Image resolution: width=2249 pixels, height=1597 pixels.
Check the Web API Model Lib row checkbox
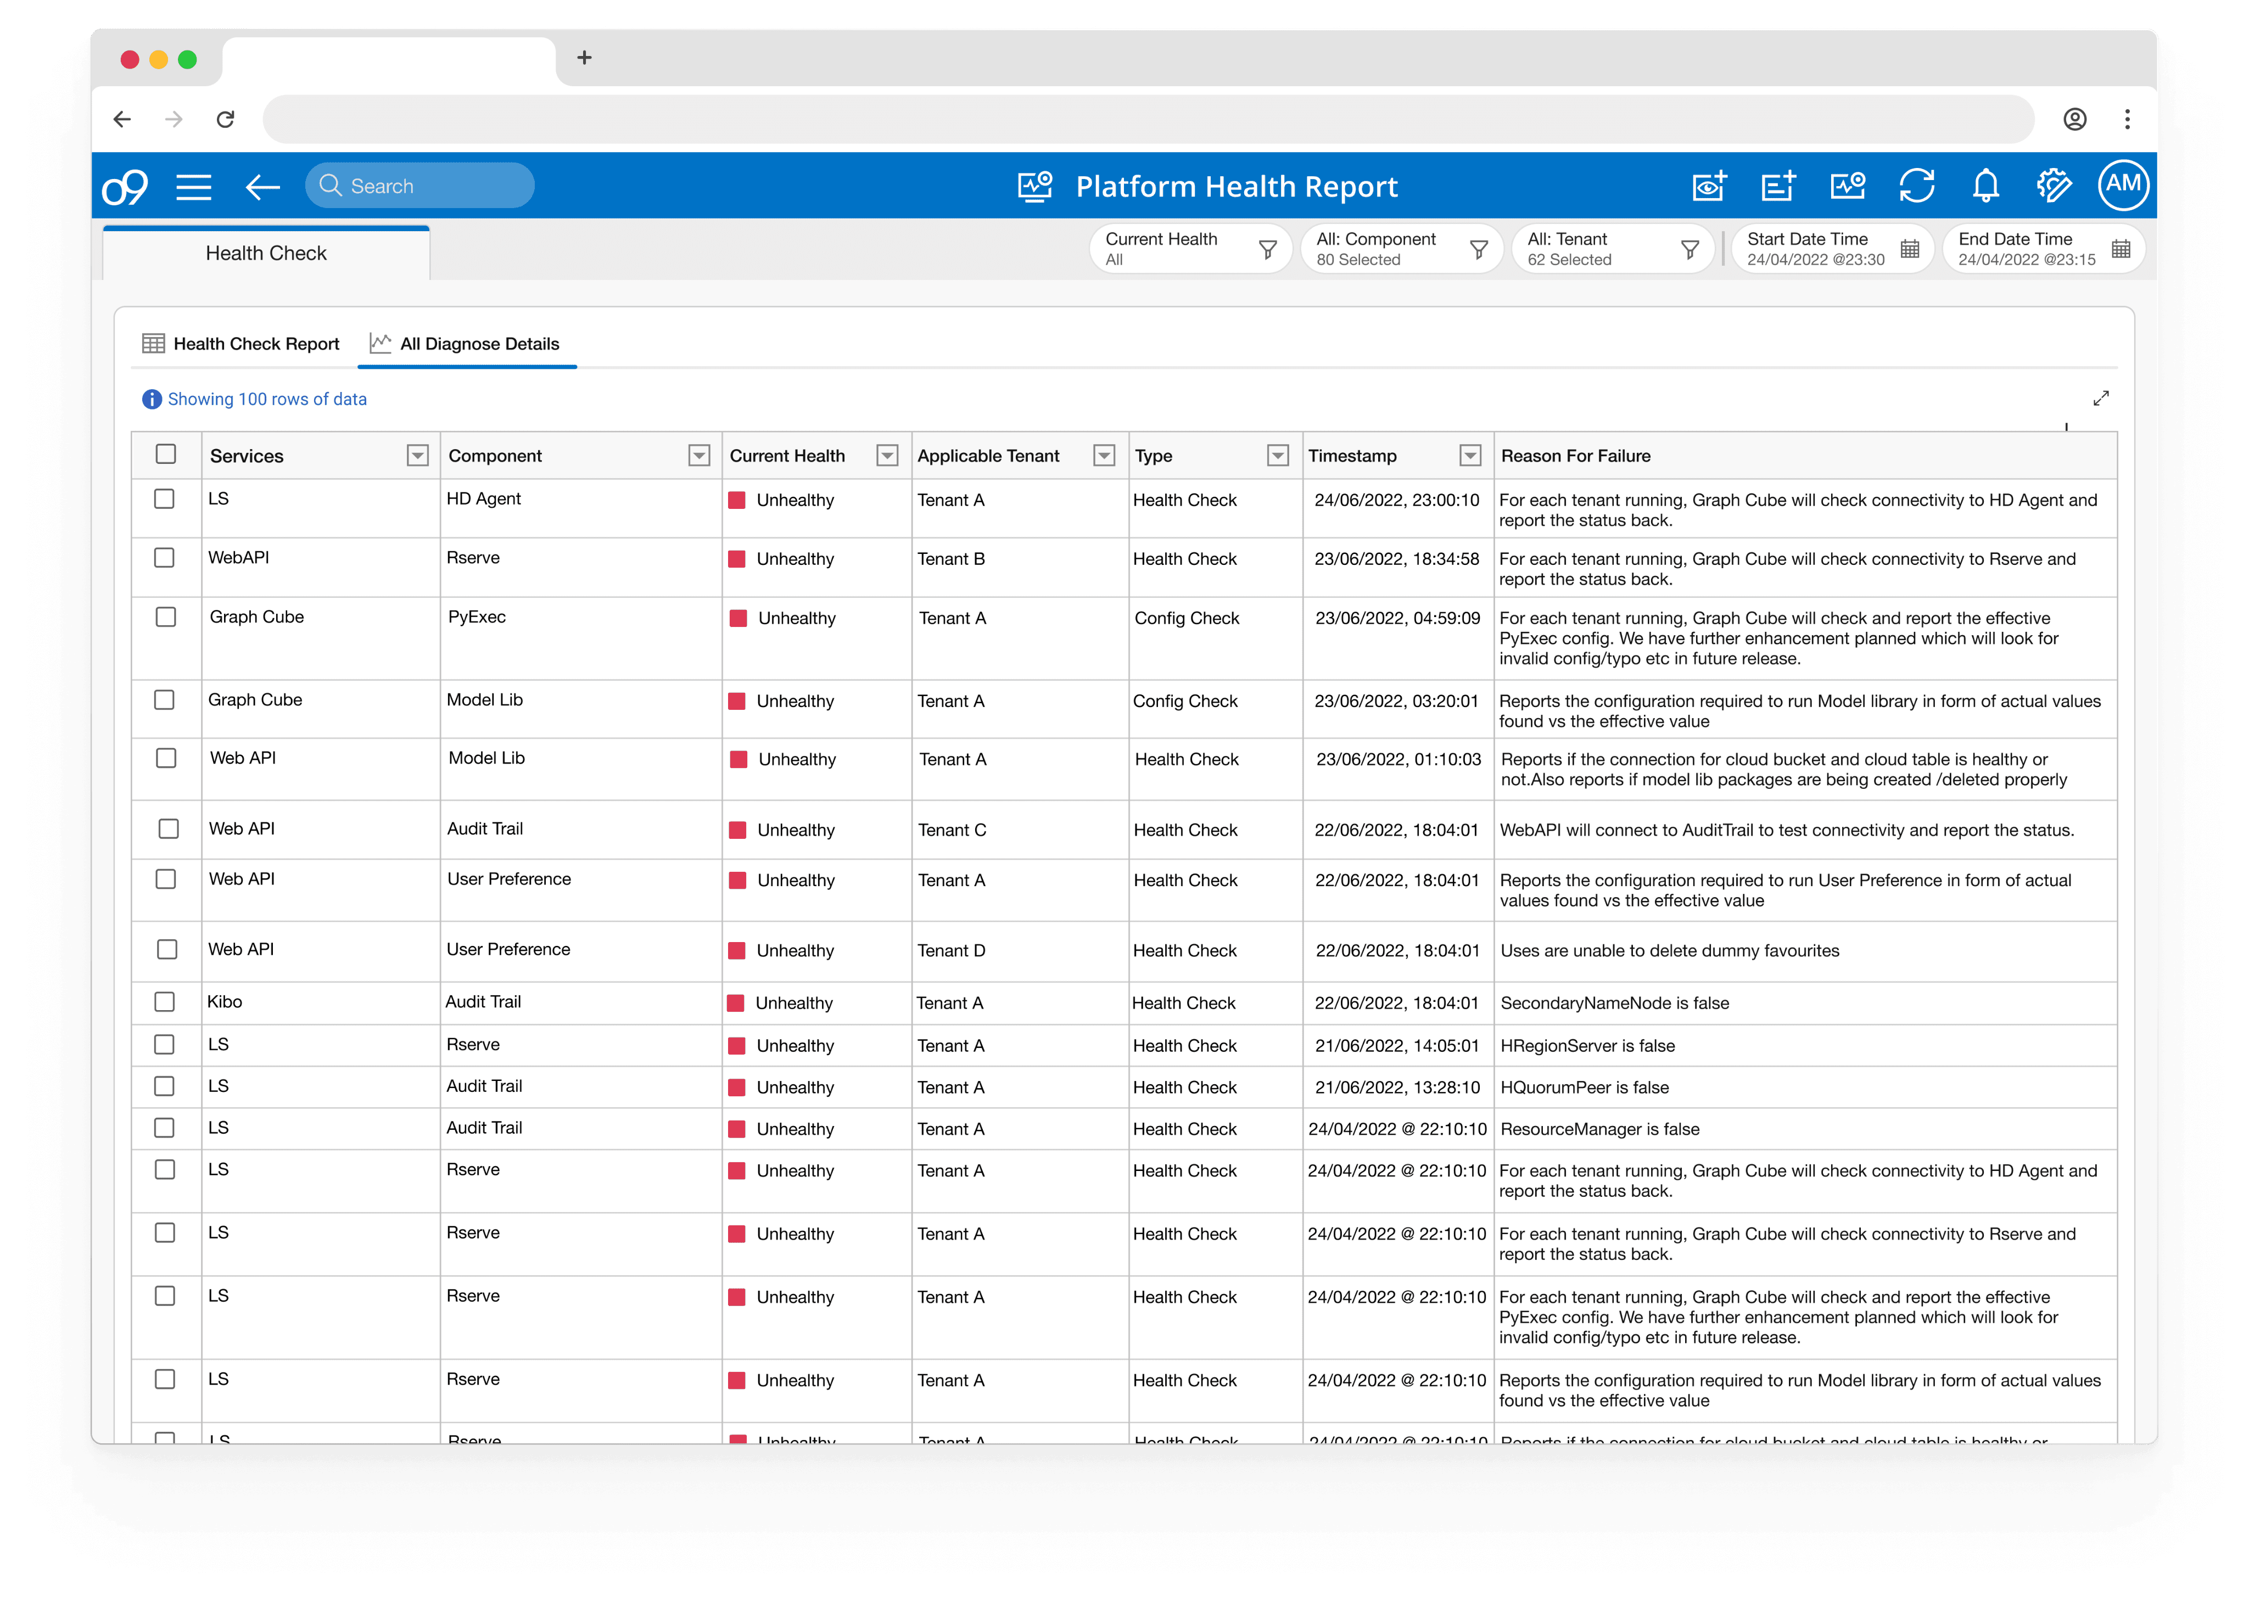pyautogui.click(x=166, y=758)
